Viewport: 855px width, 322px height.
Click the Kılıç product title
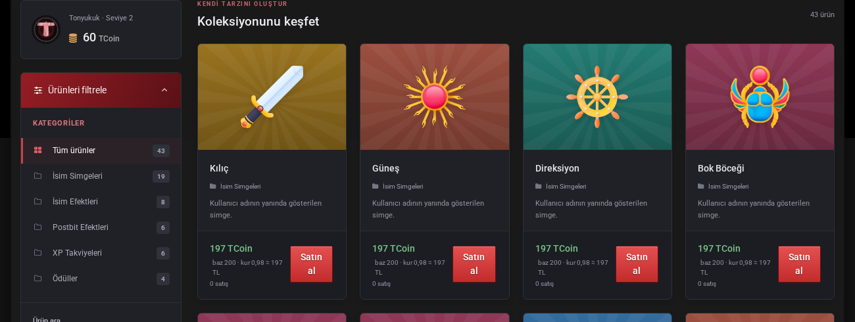(219, 168)
